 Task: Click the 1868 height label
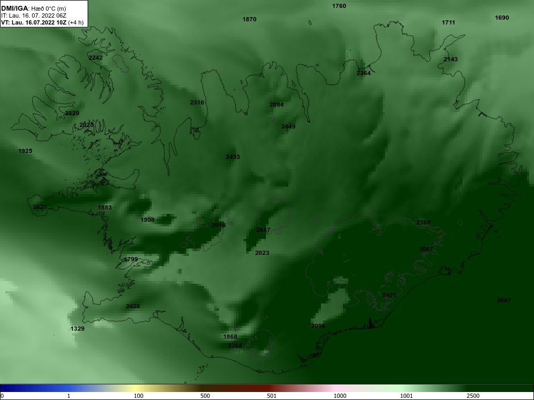click(x=230, y=337)
